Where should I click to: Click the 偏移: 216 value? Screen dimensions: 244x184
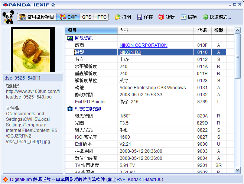click(x=129, y=102)
